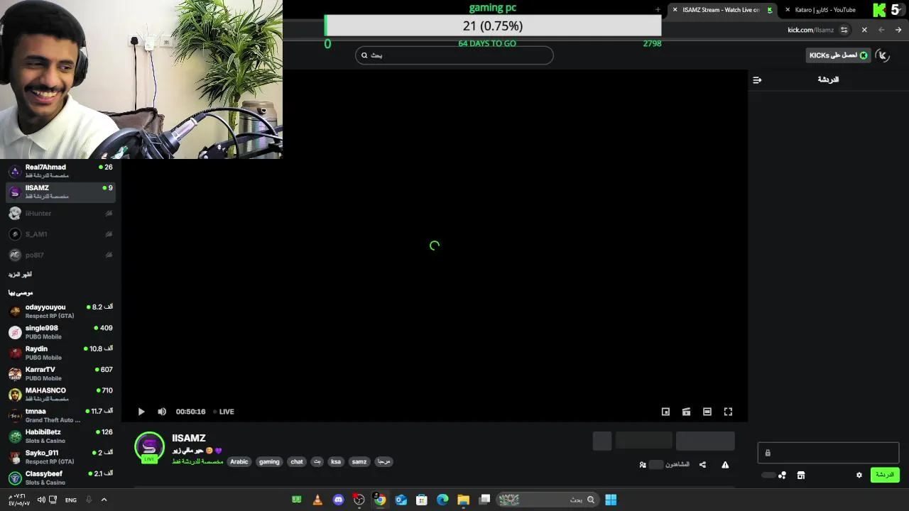This screenshot has width=909, height=511.
Task: Collapse the chat panel with the arrow icon
Action: tap(757, 79)
